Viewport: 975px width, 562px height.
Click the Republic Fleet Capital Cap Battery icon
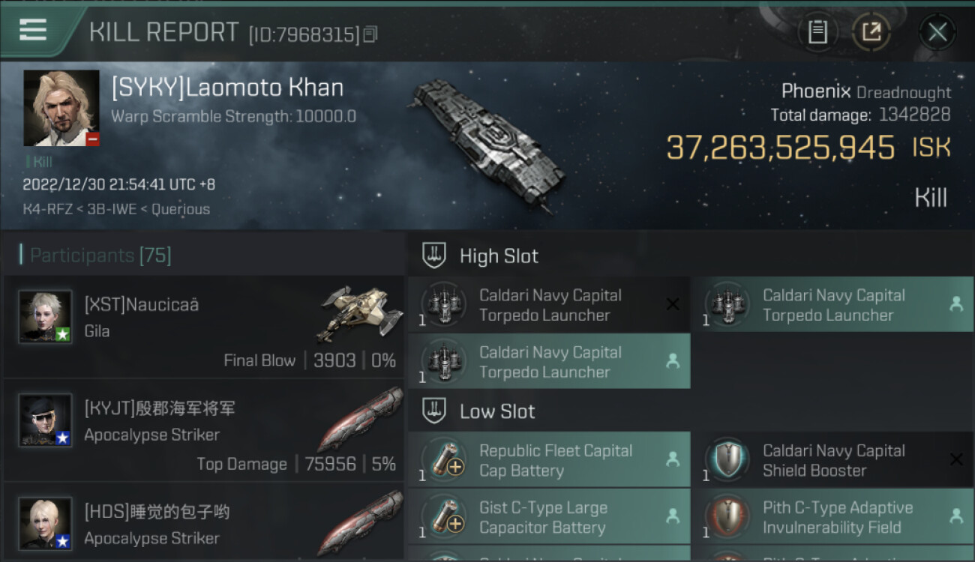coord(444,460)
